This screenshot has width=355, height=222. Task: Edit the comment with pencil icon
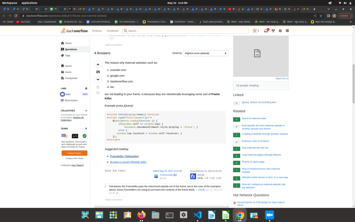[117, 193]
